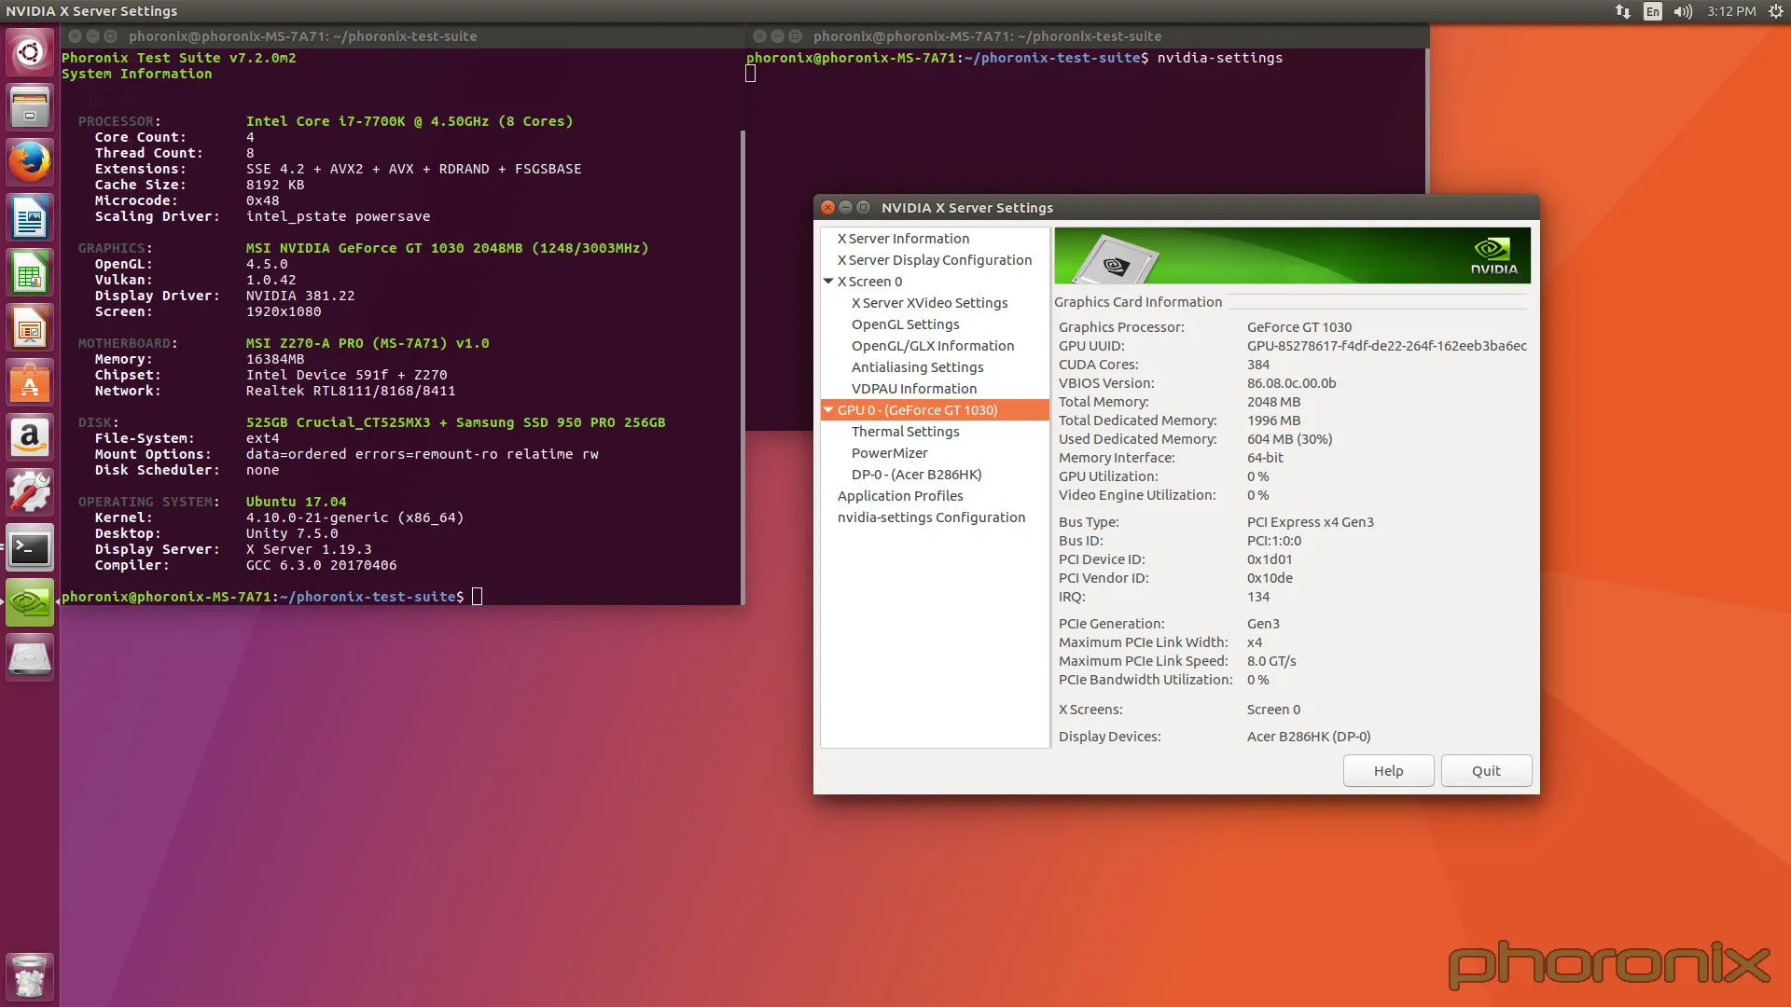Close the NVIDIA X Server Settings window

[x=827, y=207]
